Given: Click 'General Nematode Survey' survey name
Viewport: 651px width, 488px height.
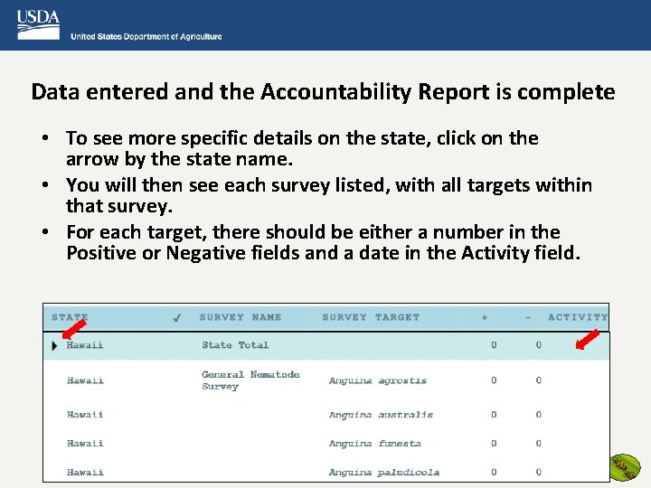Looking at the screenshot, I should click(250, 380).
